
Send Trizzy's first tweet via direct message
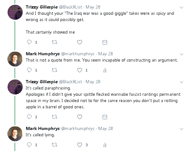pyautogui.click(x=105, y=42)
